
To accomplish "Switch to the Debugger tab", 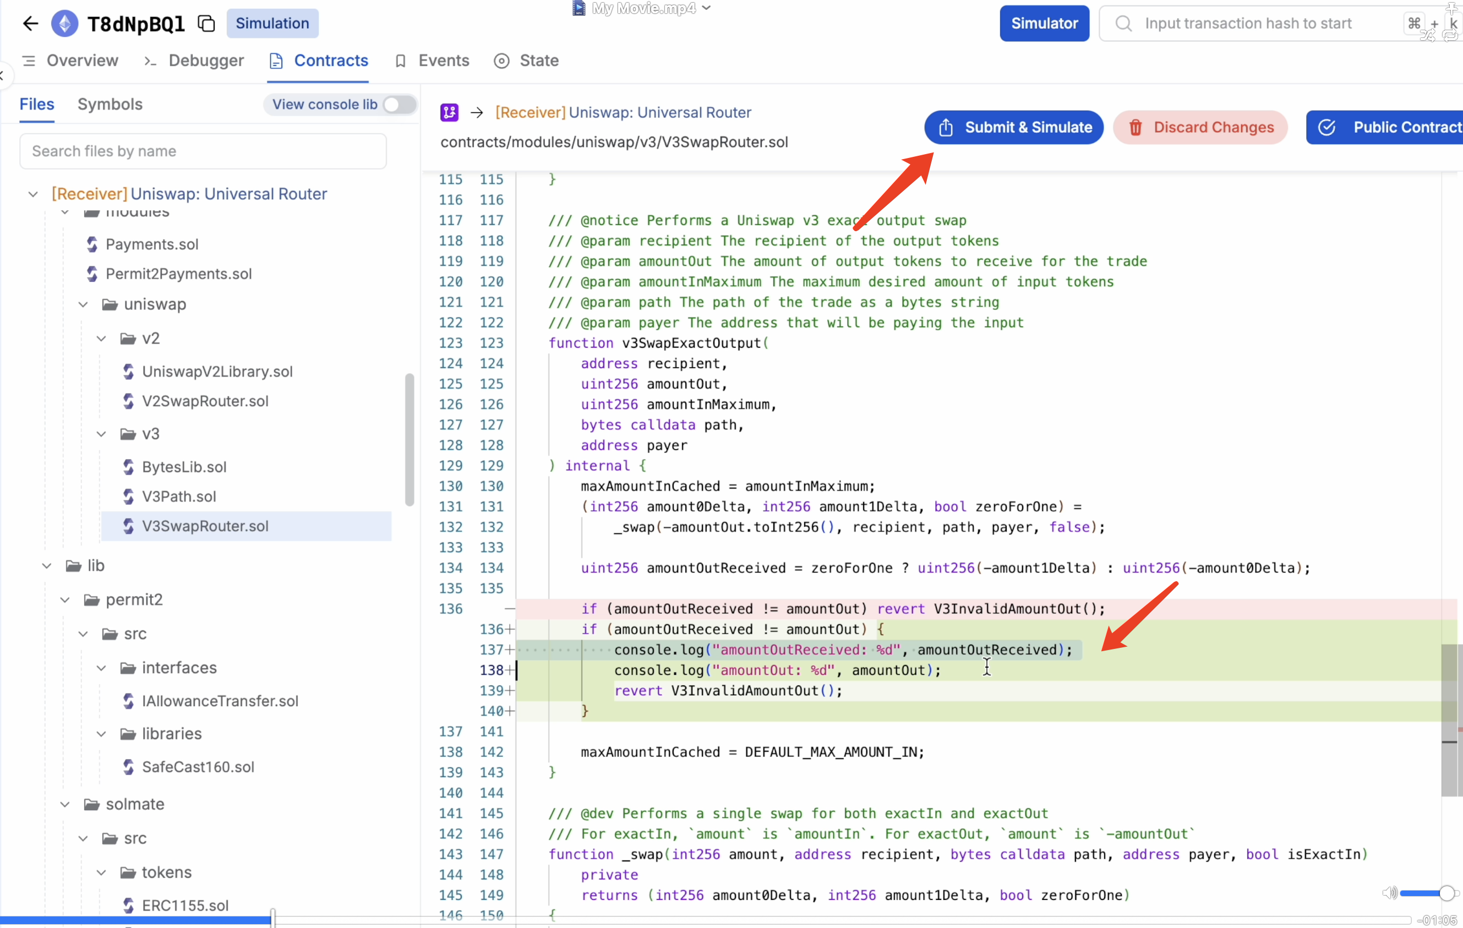I will point(205,61).
